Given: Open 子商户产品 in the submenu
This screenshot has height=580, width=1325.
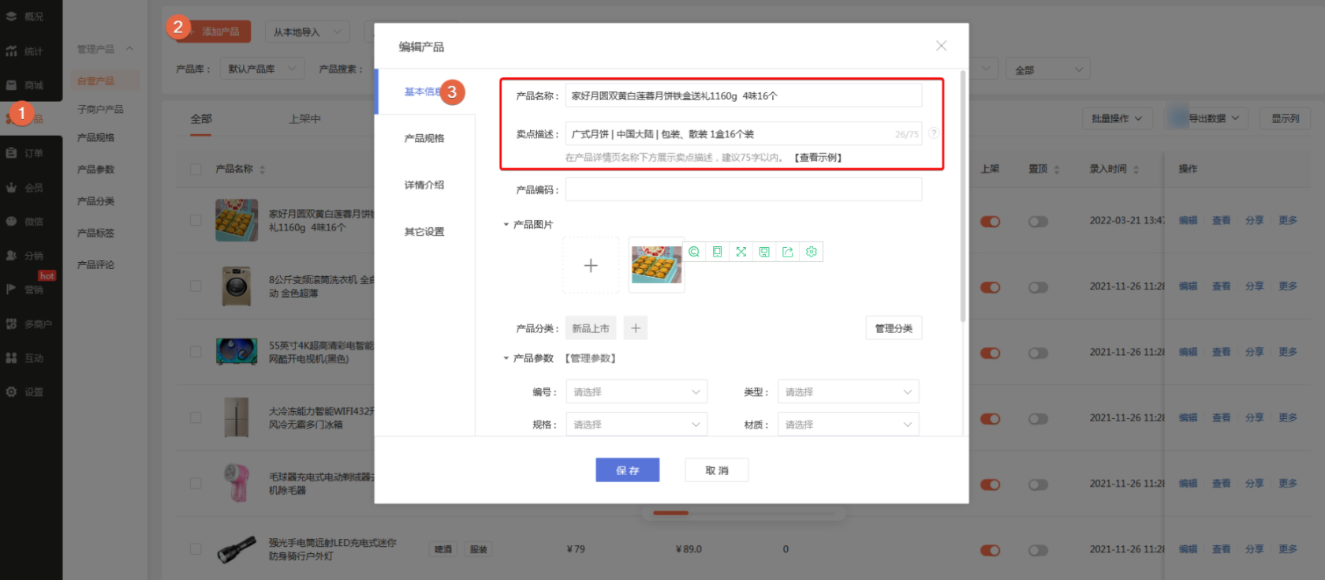Looking at the screenshot, I should [x=100, y=109].
